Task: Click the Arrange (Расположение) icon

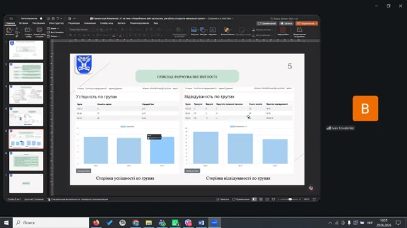Action: tap(227, 30)
